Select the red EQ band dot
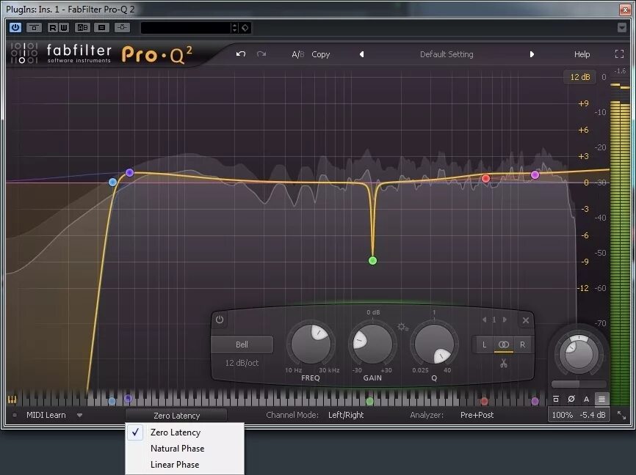Screen dimensions: 636x475 click(x=485, y=178)
